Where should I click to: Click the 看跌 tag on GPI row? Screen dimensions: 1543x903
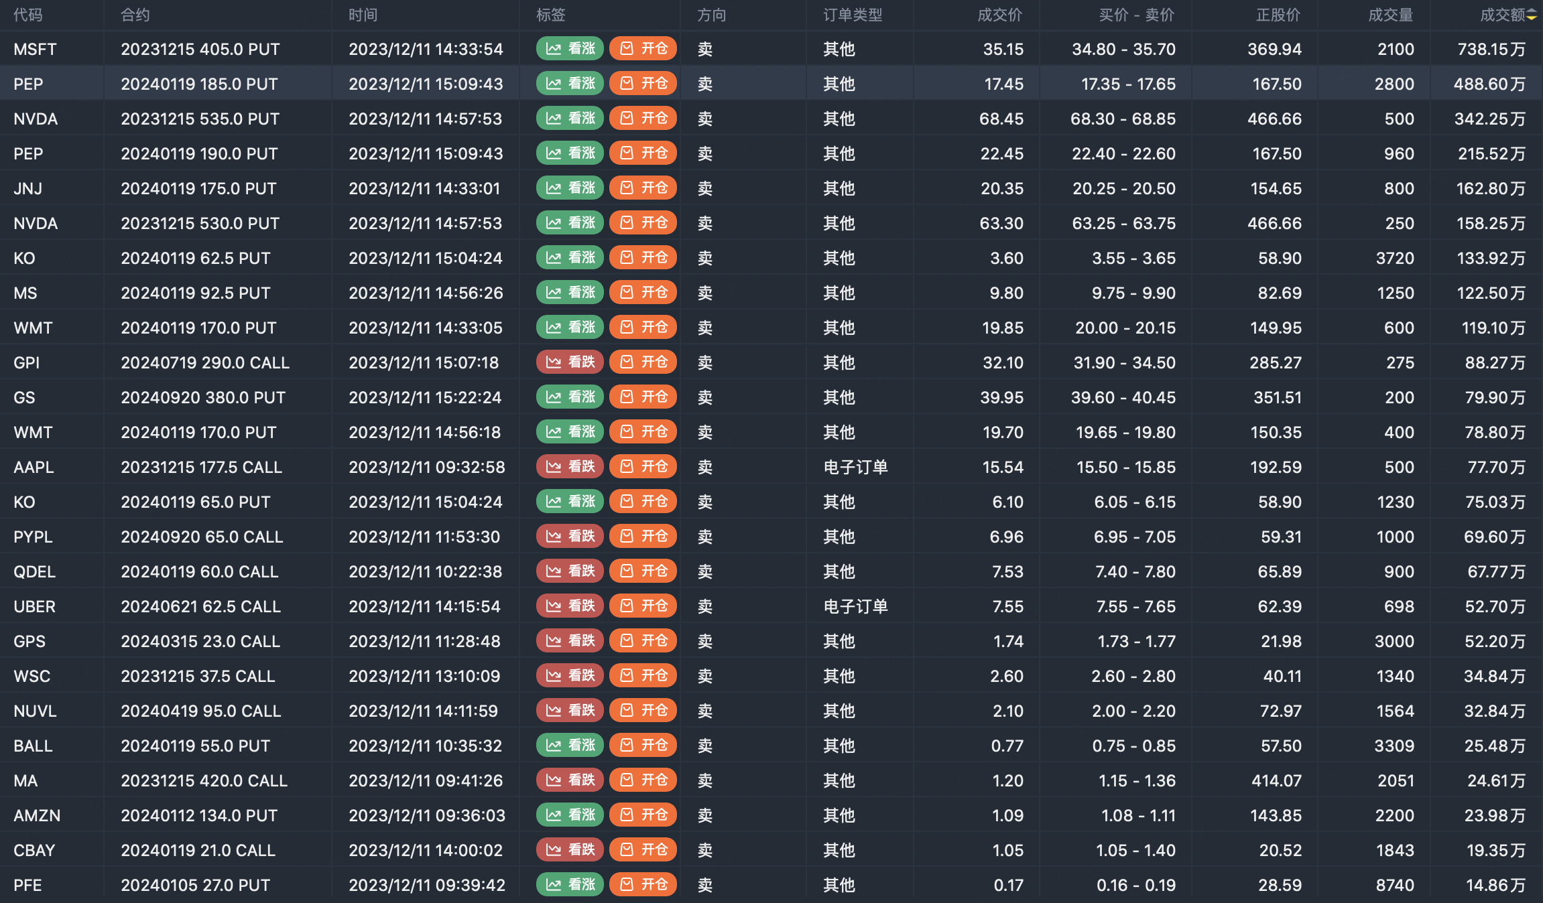(x=570, y=362)
